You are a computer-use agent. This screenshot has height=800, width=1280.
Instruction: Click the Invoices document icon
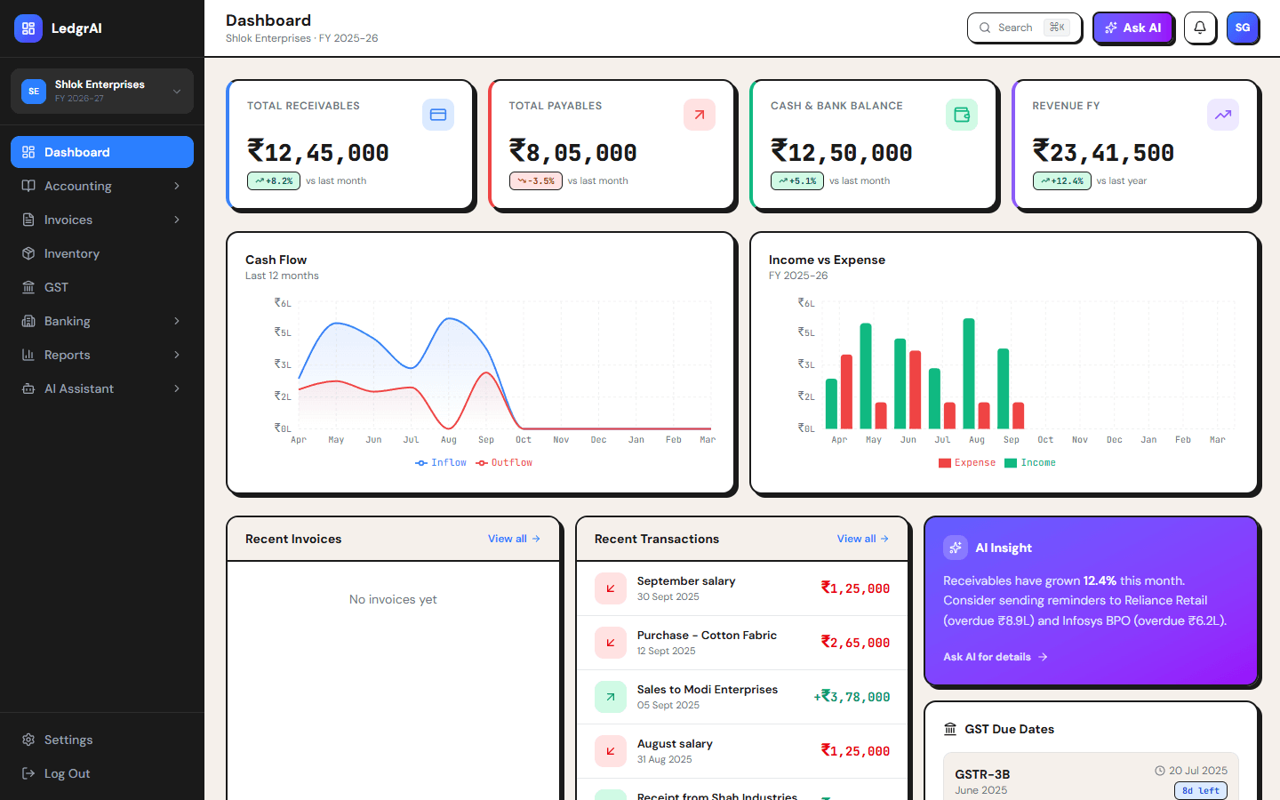pyautogui.click(x=28, y=220)
